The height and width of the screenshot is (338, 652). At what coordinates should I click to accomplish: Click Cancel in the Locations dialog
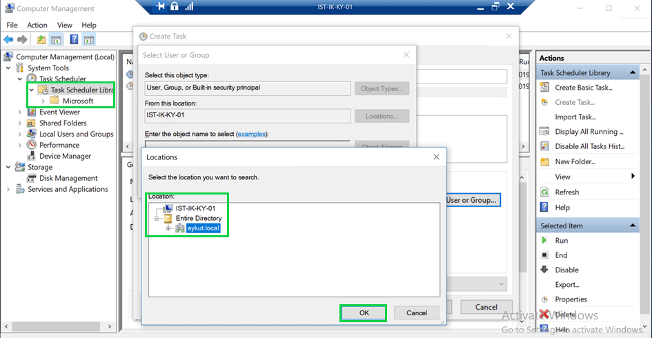(x=416, y=312)
